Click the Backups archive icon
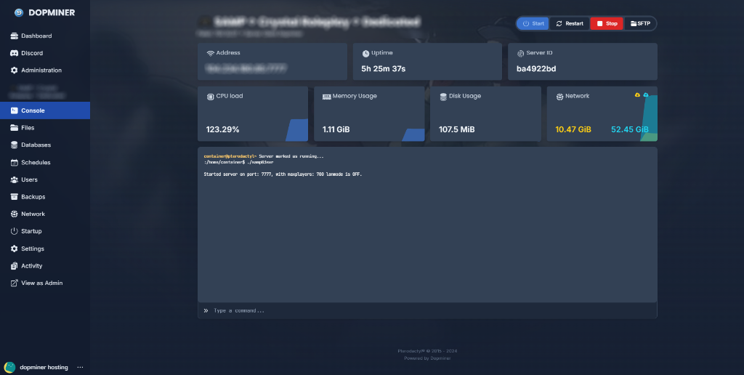This screenshot has height=375, width=744. [15, 196]
